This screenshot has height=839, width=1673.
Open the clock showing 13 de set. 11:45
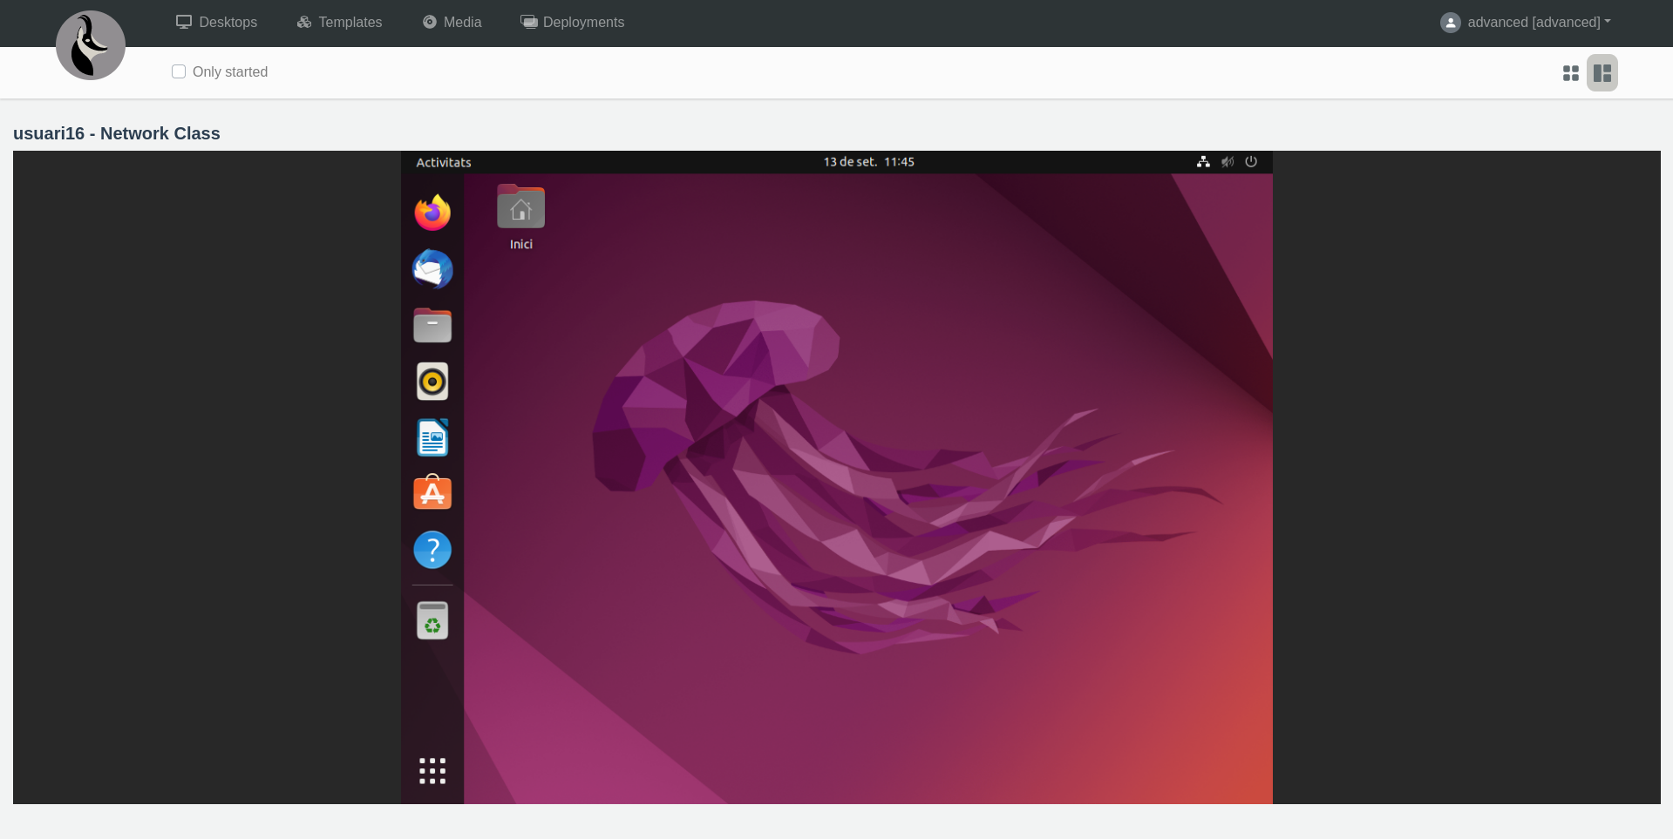point(868,162)
